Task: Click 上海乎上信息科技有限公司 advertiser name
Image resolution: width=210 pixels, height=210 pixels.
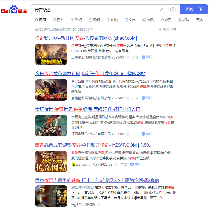Action: tap(91, 57)
